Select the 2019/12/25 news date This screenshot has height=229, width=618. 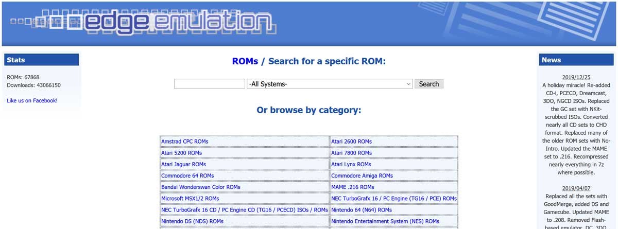[x=576, y=77]
